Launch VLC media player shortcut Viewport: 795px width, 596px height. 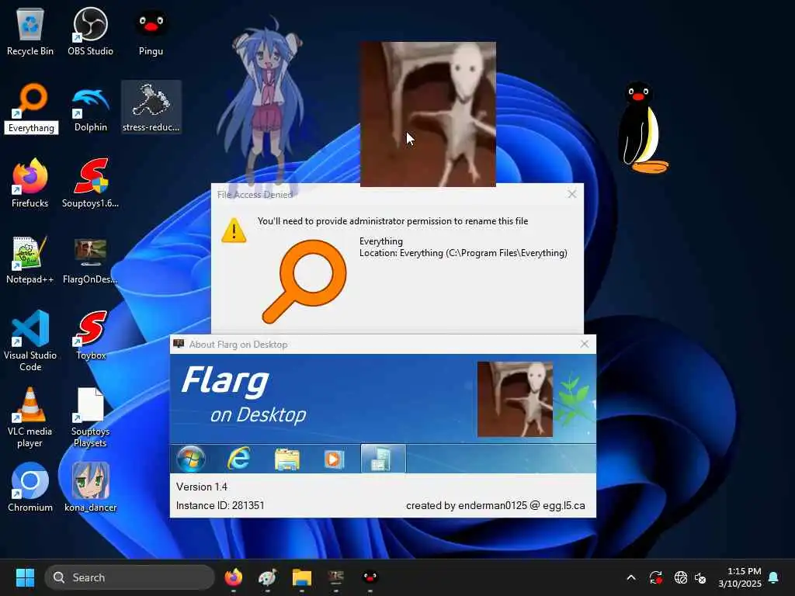(30, 417)
